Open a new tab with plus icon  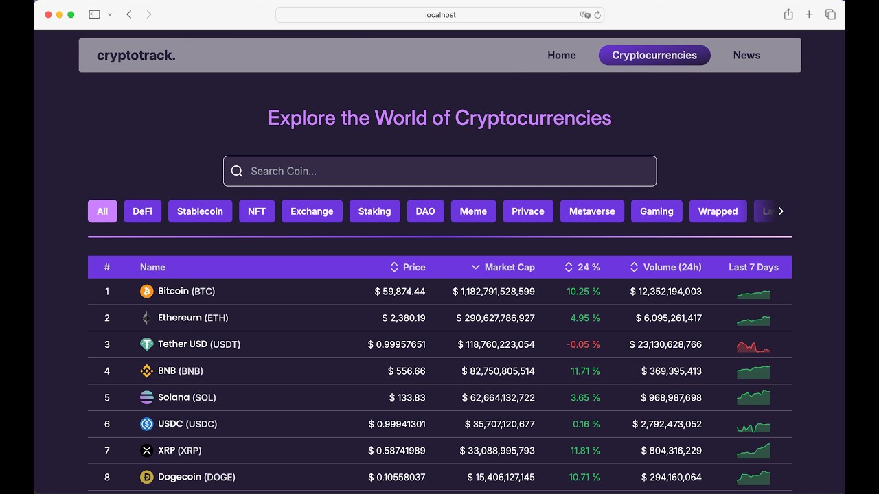click(x=809, y=14)
